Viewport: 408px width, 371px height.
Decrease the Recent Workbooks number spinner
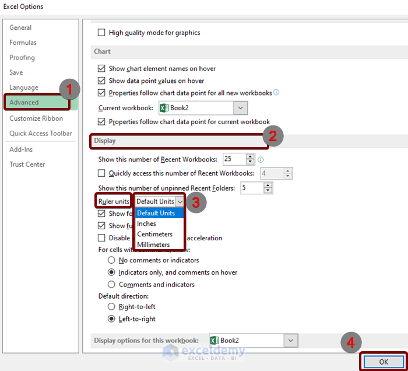[x=250, y=162]
